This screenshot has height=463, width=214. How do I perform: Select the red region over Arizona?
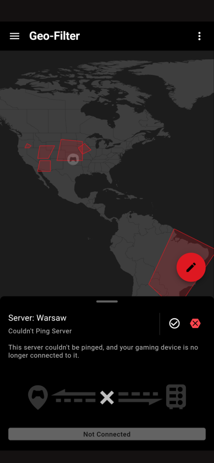tap(44, 166)
